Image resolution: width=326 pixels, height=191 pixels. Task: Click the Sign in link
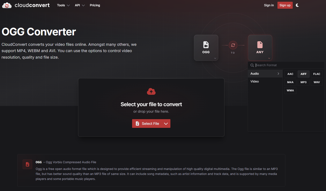pyautogui.click(x=269, y=5)
